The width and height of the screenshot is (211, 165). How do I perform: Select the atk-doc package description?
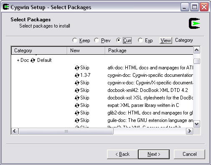[x=150, y=68]
